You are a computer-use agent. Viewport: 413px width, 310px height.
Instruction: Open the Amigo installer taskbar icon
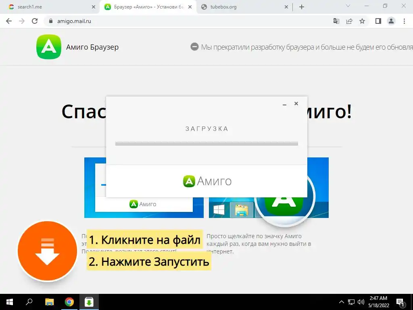click(89, 302)
